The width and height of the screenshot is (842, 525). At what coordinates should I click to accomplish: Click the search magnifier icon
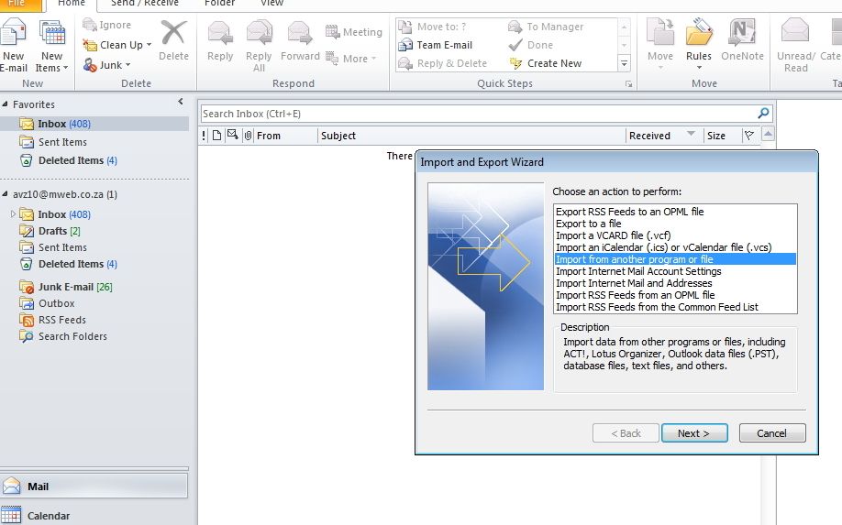[x=764, y=114]
